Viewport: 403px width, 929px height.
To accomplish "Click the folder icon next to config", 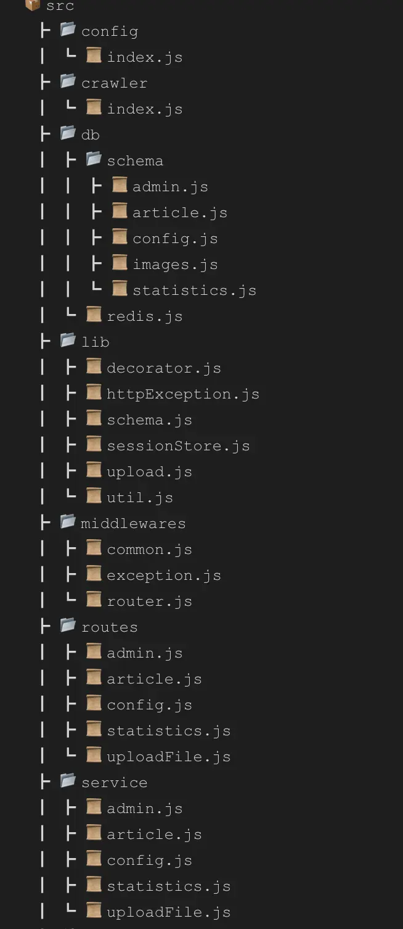I will tap(68, 30).
